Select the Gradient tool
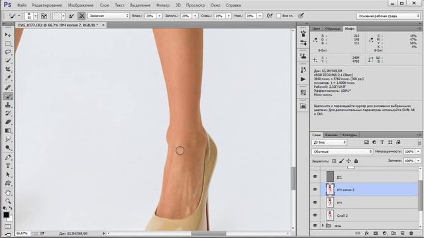Screen dimensions: 424x238 pos(8,131)
